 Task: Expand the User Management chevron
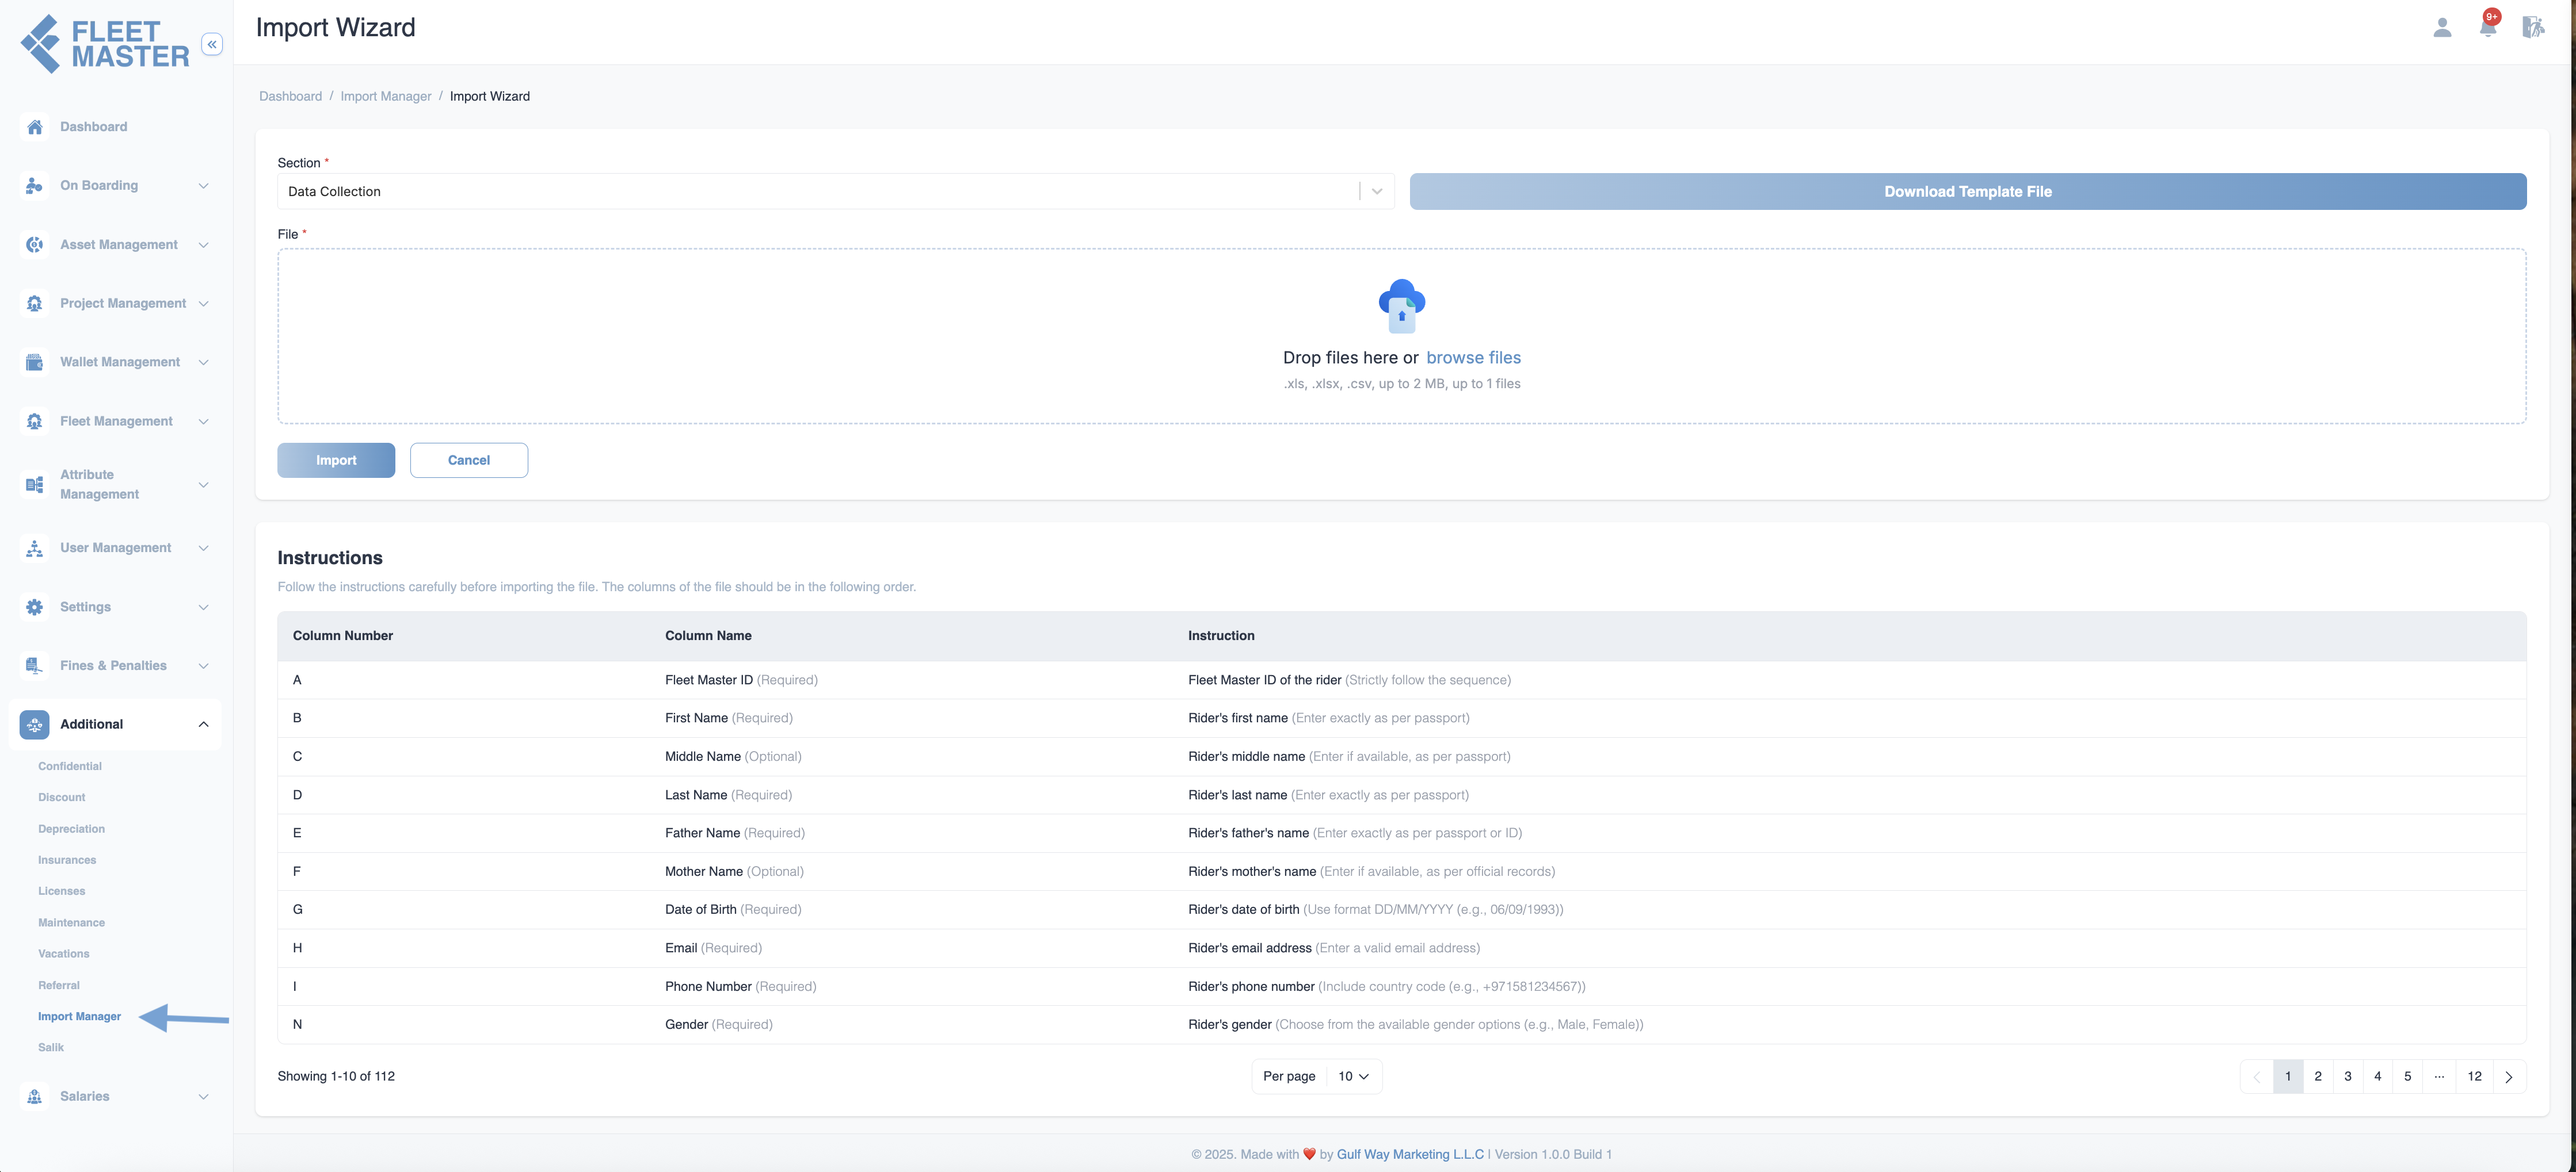tap(204, 549)
